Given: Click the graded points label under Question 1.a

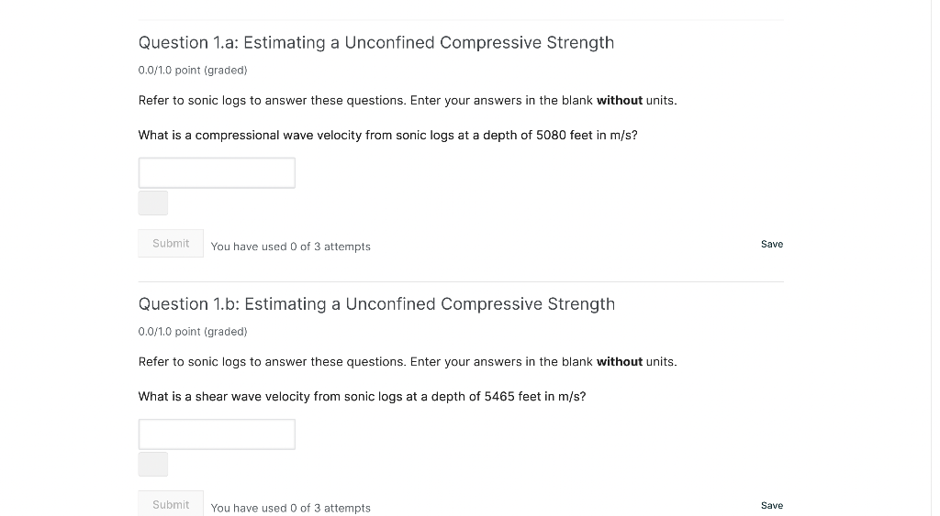Looking at the screenshot, I should tap(193, 70).
